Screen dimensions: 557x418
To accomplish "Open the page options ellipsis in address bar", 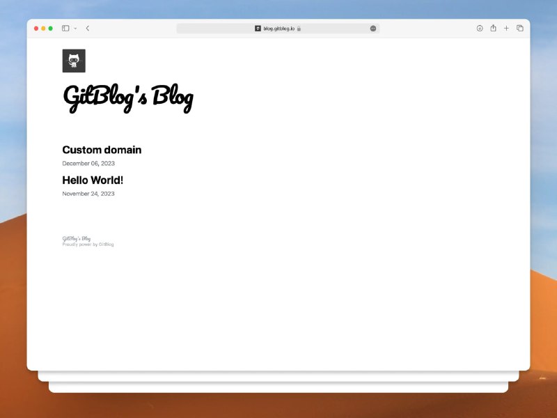I will click(x=373, y=29).
